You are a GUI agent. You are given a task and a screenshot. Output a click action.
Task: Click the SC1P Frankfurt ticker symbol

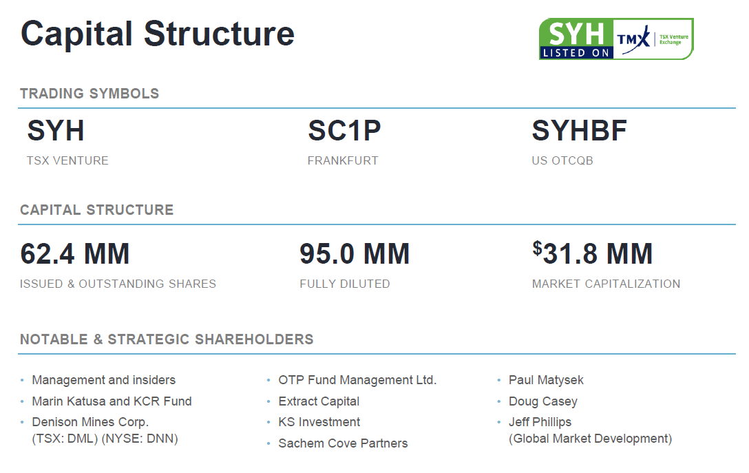pos(344,131)
